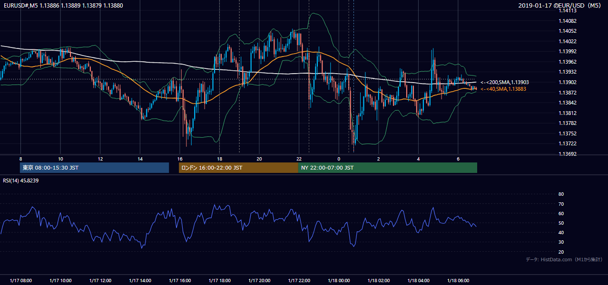
Task: Click hour tick 18 under price chart
Action: (219, 159)
